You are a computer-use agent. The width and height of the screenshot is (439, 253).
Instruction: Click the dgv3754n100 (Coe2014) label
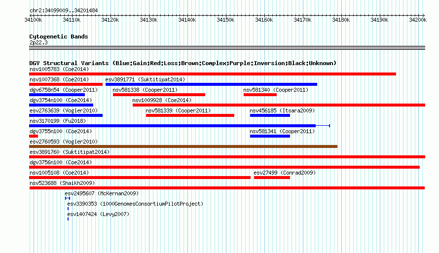point(61,100)
